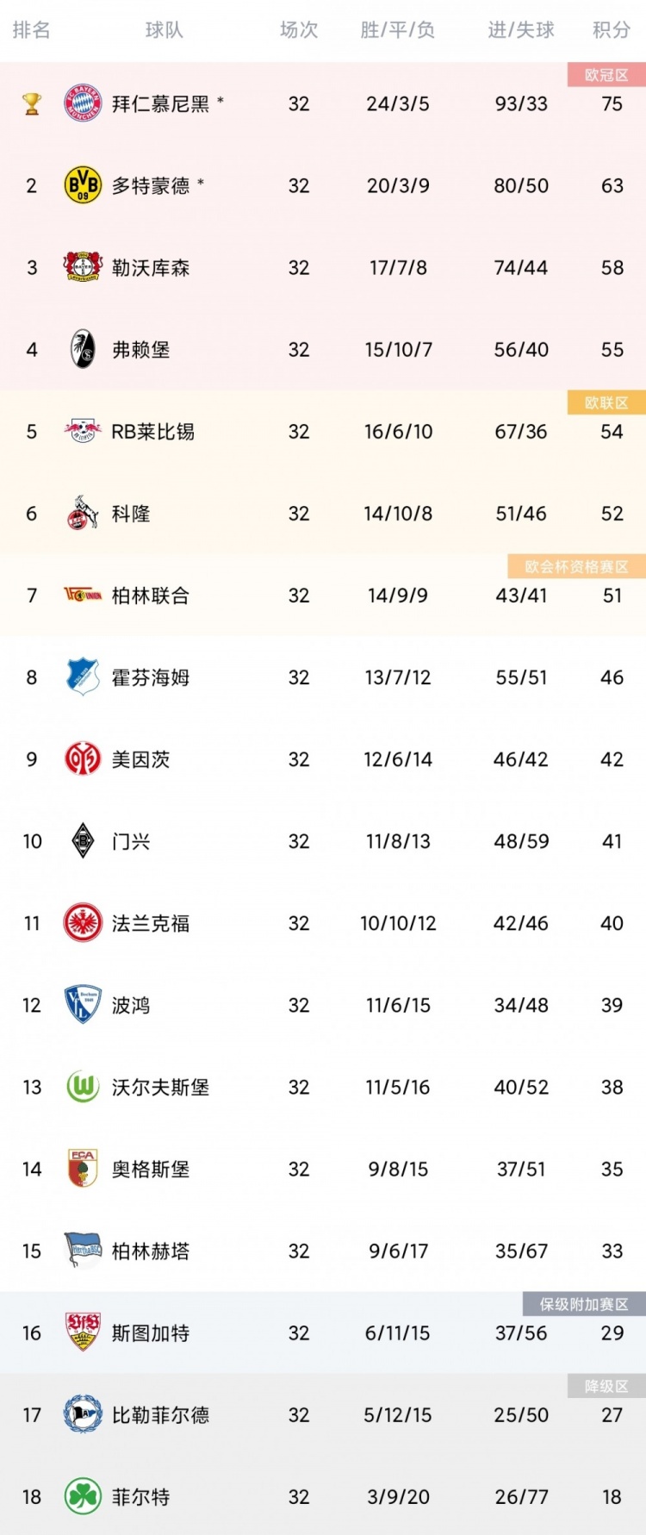The width and height of the screenshot is (646, 1535).
Task: Open the Wolfsburg green W logo
Action: click(x=84, y=1087)
